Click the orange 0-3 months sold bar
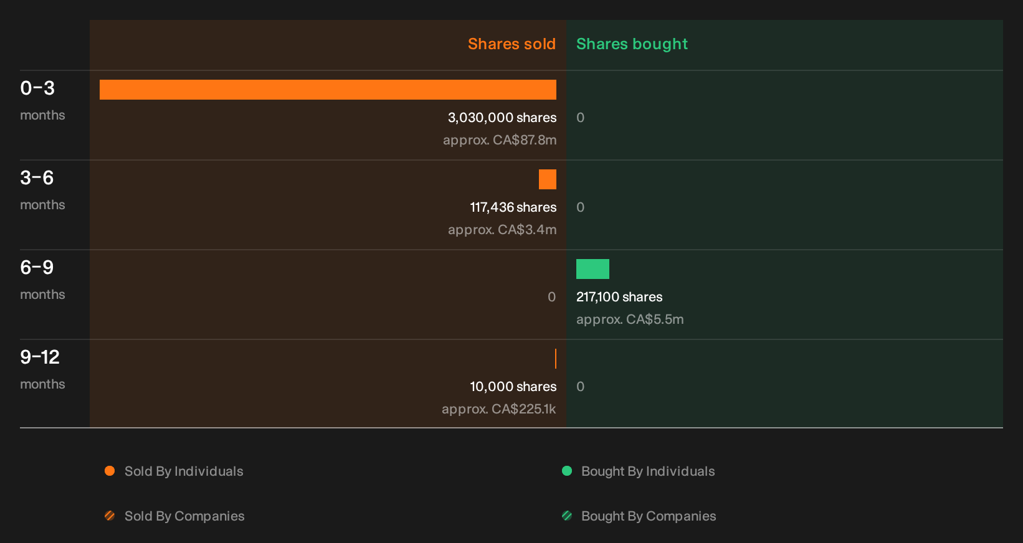This screenshot has width=1023, height=543. coord(328,90)
